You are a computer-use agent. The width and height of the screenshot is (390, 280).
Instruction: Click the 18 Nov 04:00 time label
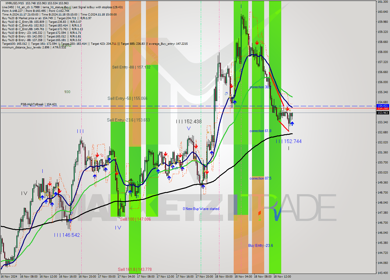243,277
